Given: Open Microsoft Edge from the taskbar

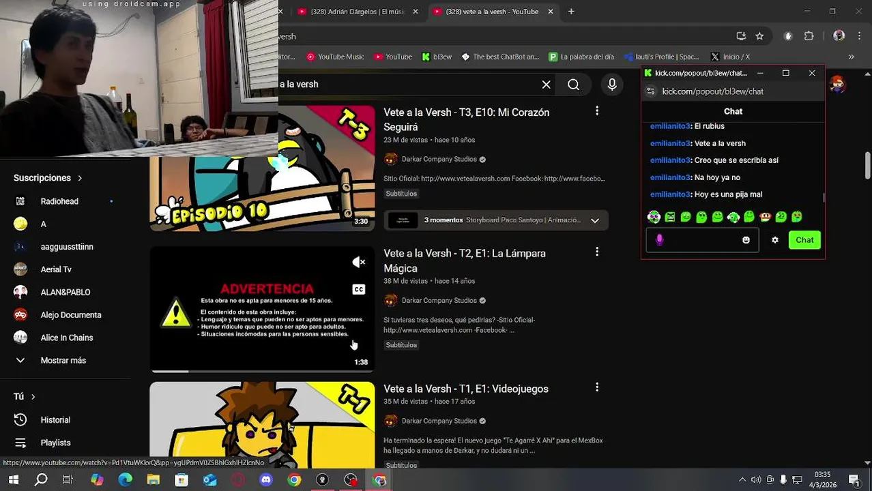Looking at the screenshot, I should [x=126, y=480].
